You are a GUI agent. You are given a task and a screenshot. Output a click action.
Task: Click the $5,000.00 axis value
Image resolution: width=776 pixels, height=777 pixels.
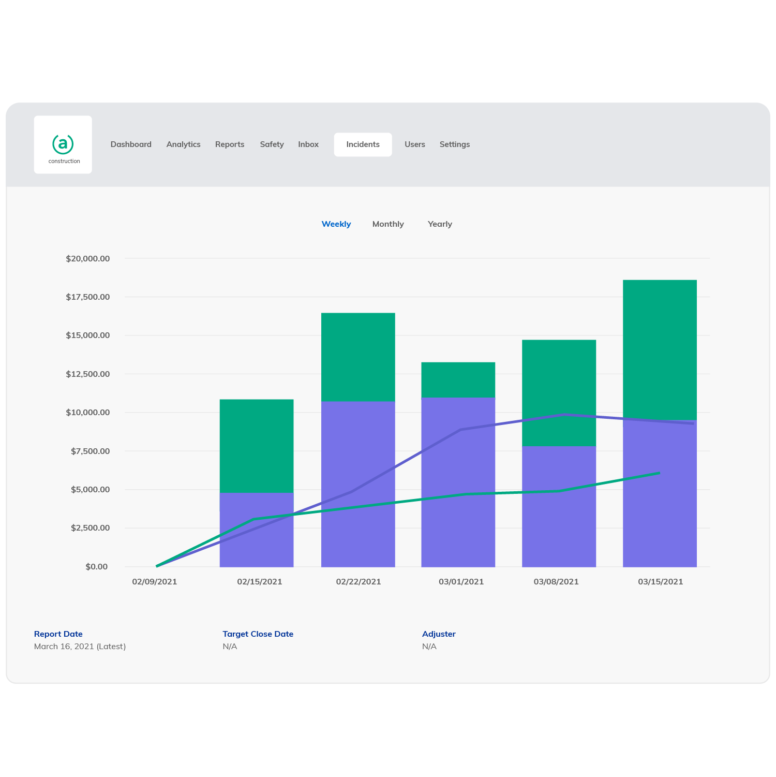click(91, 490)
